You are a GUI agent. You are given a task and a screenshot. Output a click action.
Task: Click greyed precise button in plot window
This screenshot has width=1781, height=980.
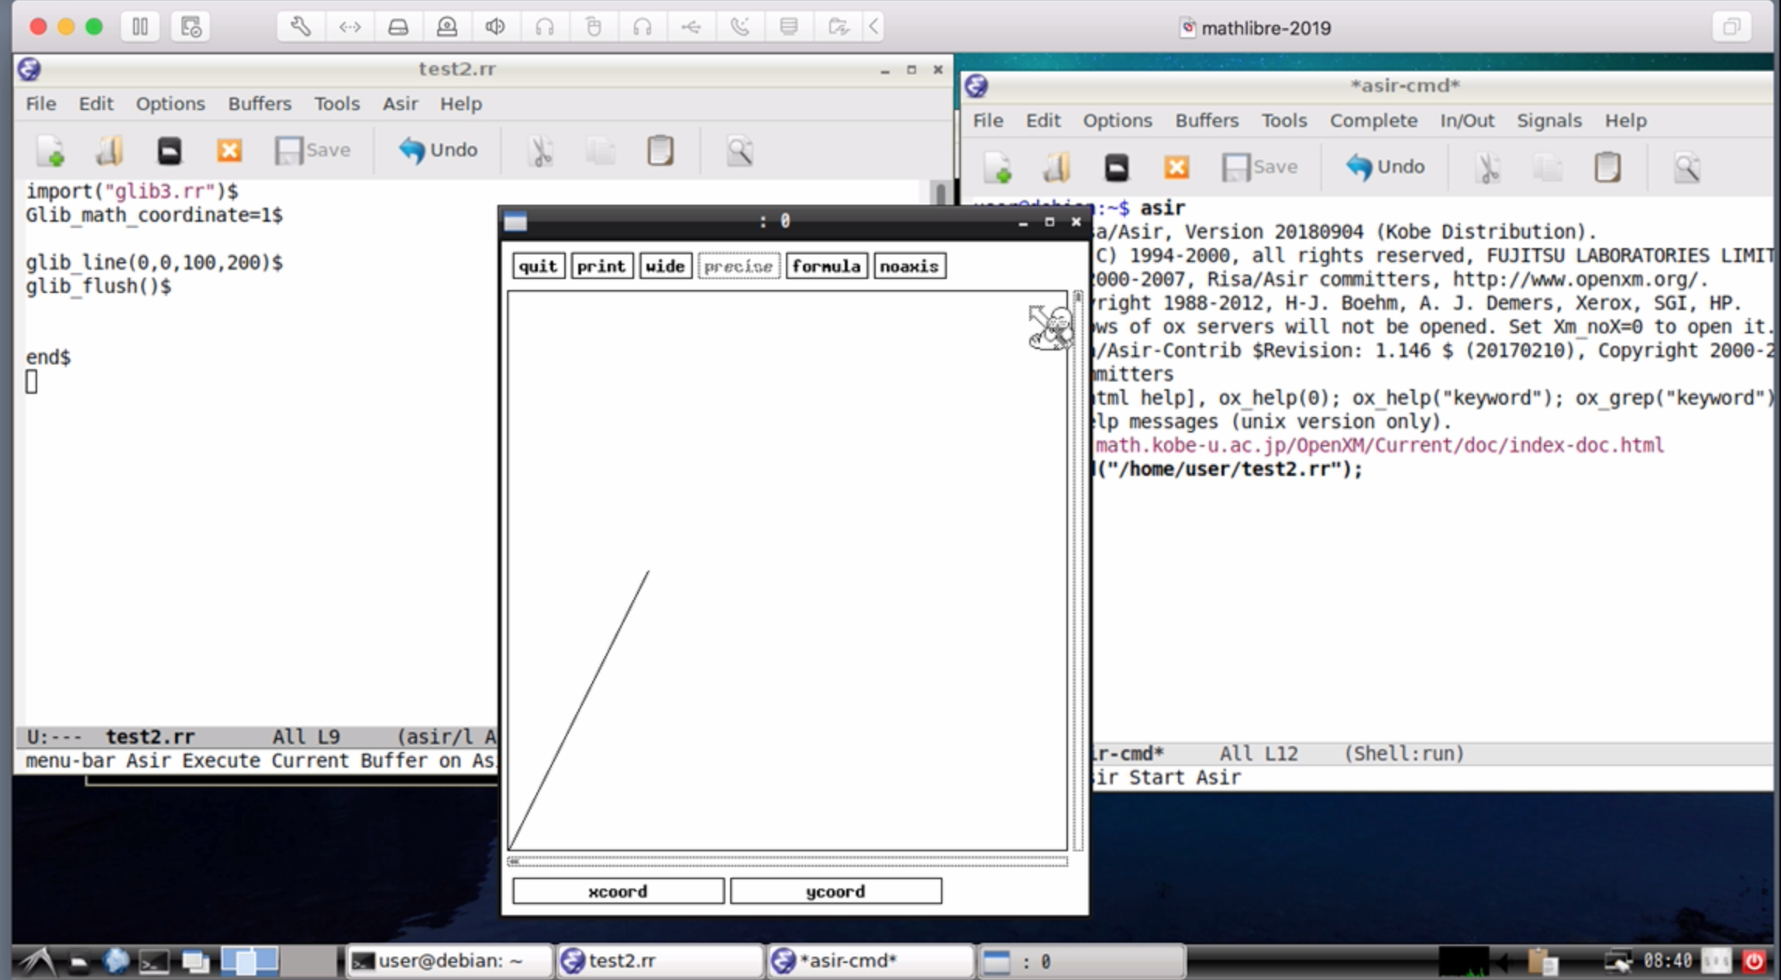click(739, 266)
